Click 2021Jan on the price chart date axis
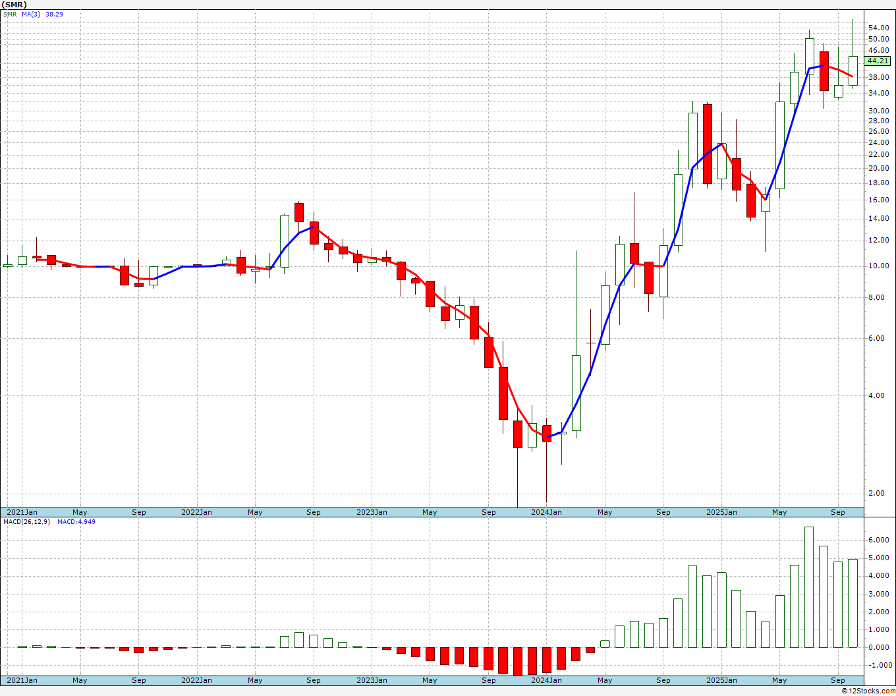Image resolution: width=896 pixels, height=696 pixels. pyautogui.click(x=22, y=512)
